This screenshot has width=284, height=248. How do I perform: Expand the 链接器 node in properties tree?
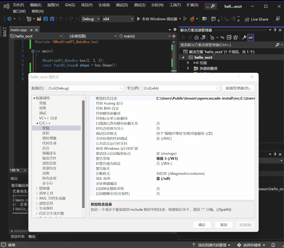click(x=37, y=188)
